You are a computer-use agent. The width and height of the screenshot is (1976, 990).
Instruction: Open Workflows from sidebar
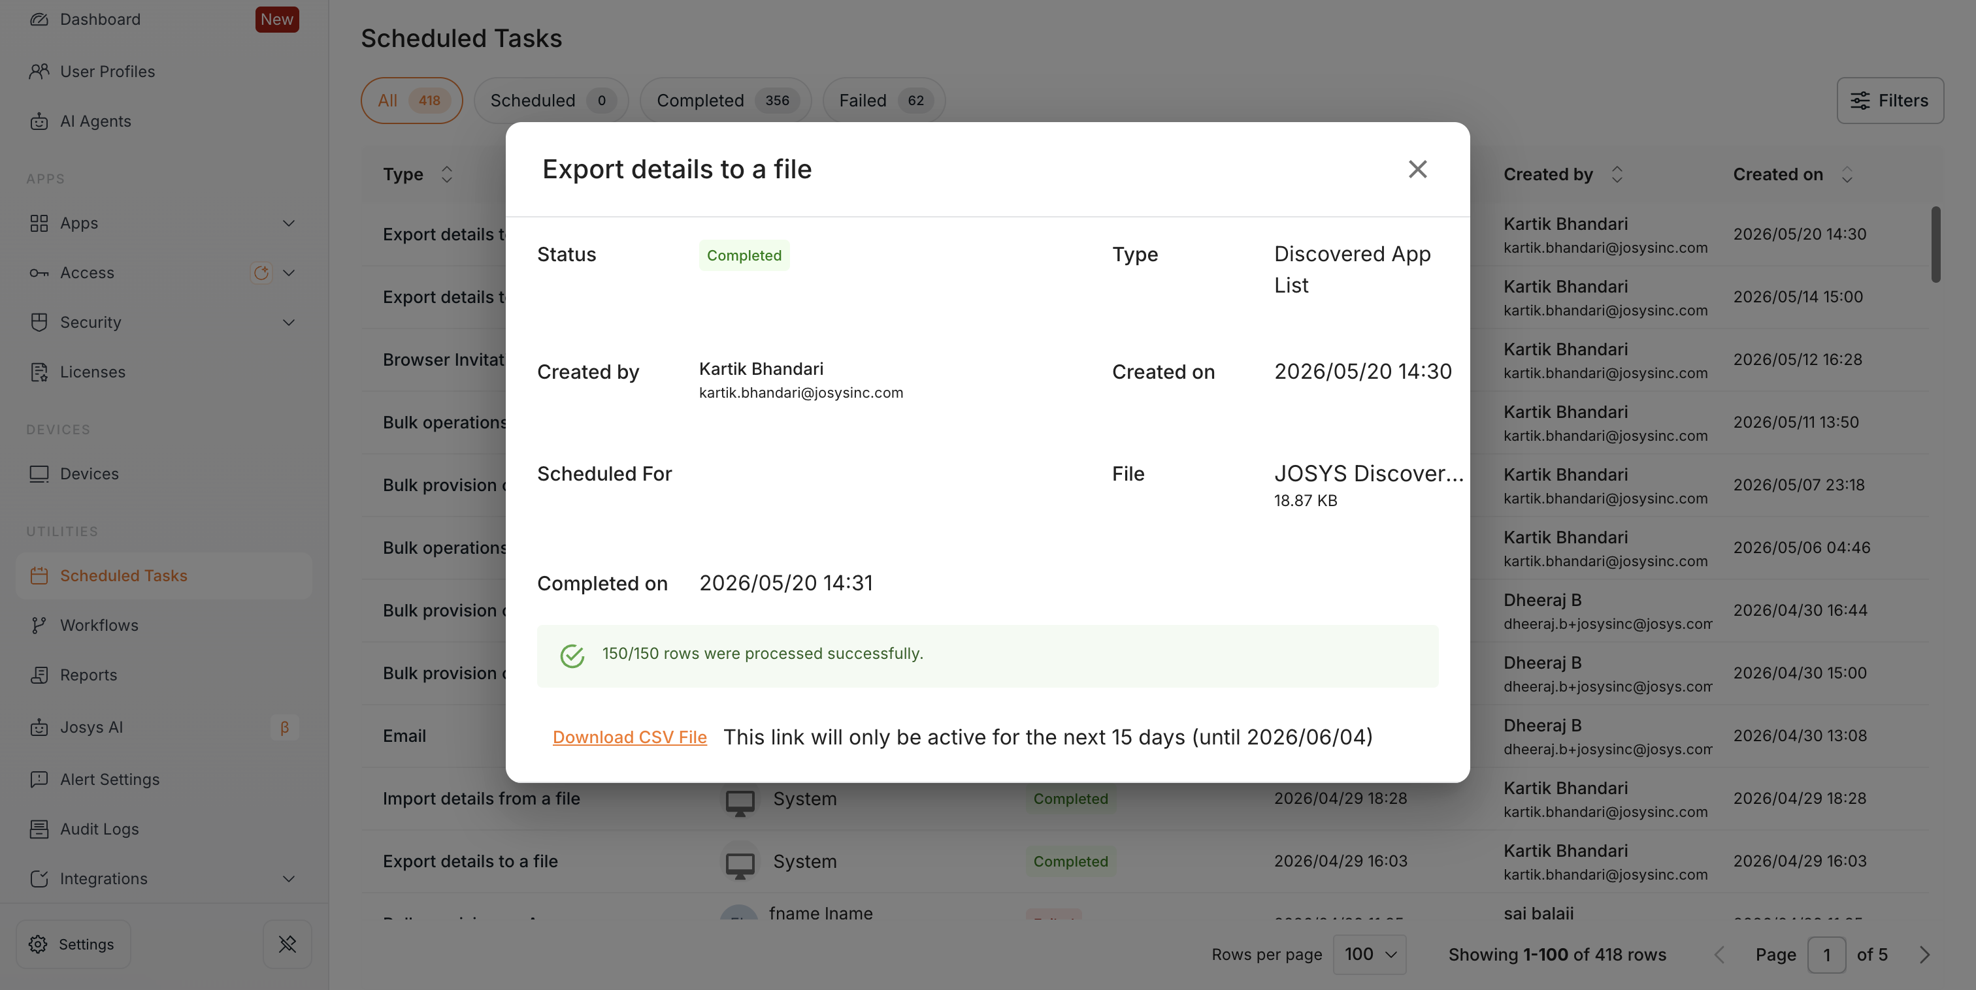coord(99,626)
